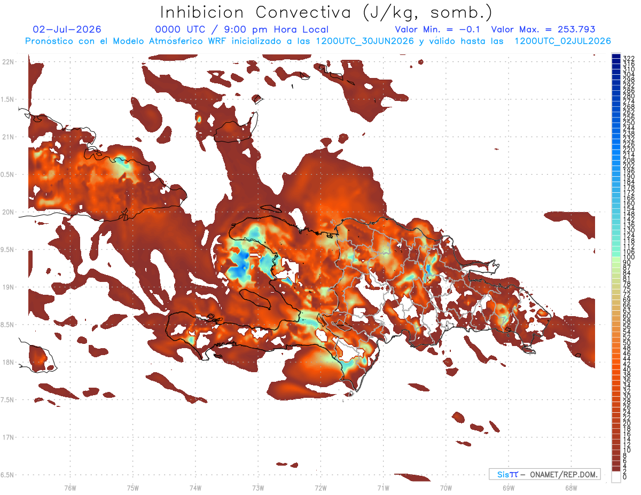Viewport: 641px width, 495px height.
Task: Click the '1200UTC_30JUN2026' initialization time text
Action: coord(365,41)
